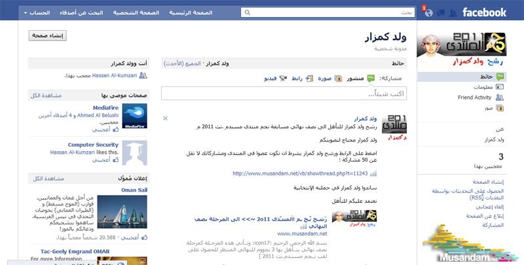Viewport: 524px width, 265px height.
Task: Open the Tac-Geely Emgrand OMAN ad link
Action: click(x=75, y=251)
